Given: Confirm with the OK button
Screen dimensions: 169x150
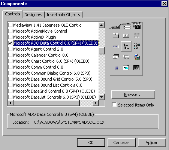Looking at the screenshot, I should click(91, 142).
